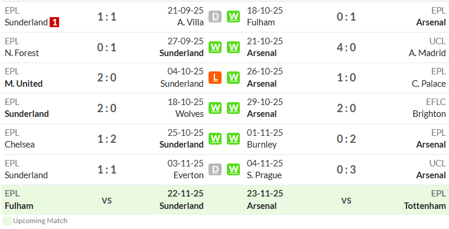The image size is (449, 229).
Task: Click win icon beside Sunderland 27-09-25
Action: click(215, 47)
